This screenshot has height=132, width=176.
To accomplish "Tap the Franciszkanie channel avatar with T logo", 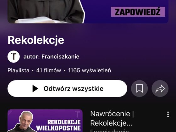I will (14, 57).
